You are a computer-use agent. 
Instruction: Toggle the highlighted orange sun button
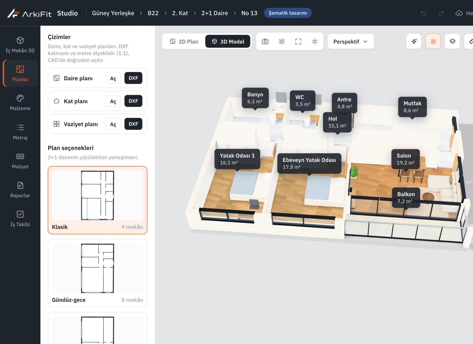pos(433,42)
